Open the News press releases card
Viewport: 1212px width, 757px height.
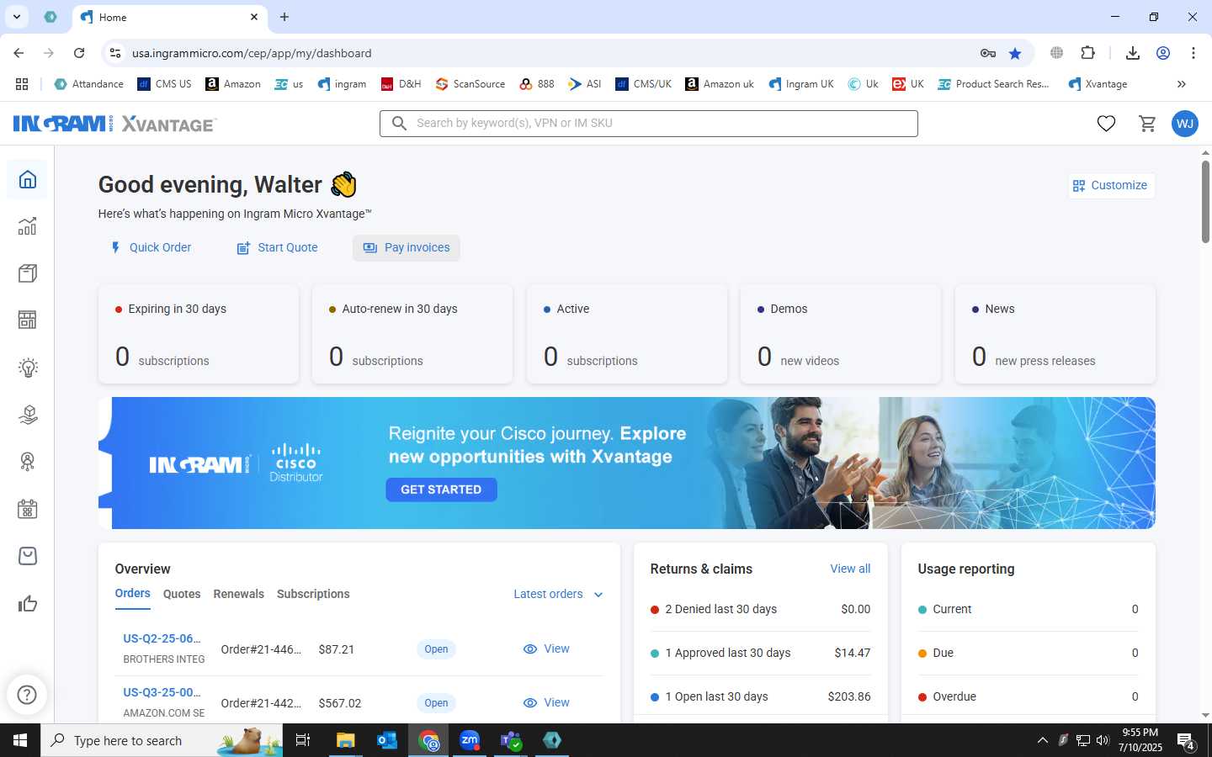point(1055,334)
